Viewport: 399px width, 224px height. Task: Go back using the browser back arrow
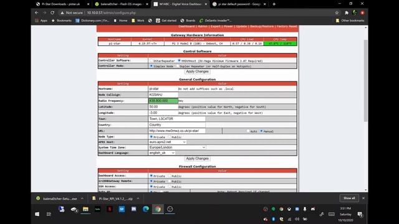coord(37,12)
